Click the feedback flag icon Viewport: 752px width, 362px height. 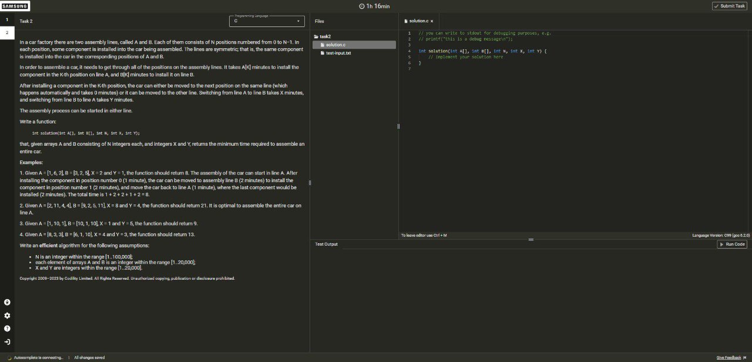744,357
